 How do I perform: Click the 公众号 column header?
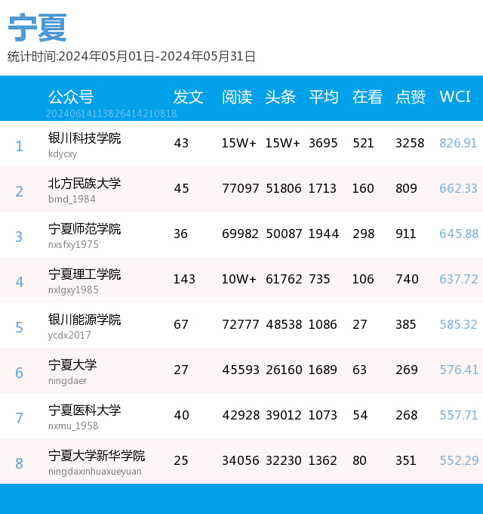coord(71,97)
